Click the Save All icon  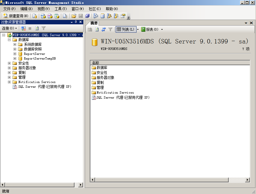[87, 16]
